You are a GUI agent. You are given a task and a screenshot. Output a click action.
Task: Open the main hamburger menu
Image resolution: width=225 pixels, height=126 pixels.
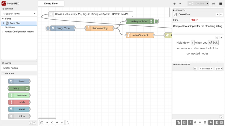[x=221, y=3]
